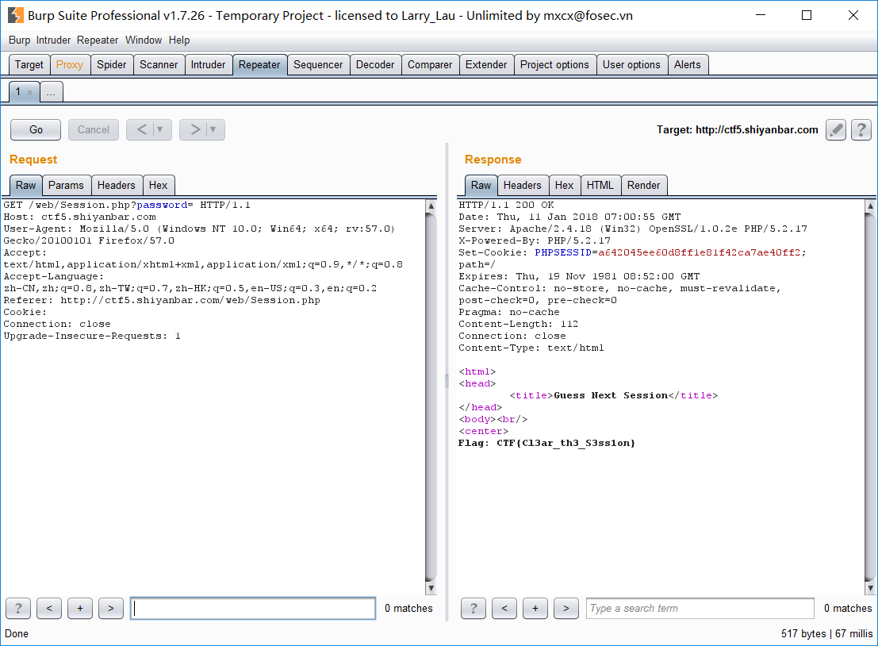This screenshot has width=878, height=646.
Task: Click the Response pane scroll-up arrow
Action: pyautogui.click(x=870, y=206)
